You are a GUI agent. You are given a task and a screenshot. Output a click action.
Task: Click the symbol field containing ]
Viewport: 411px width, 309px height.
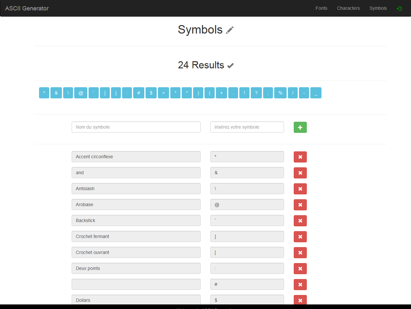coord(247,236)
